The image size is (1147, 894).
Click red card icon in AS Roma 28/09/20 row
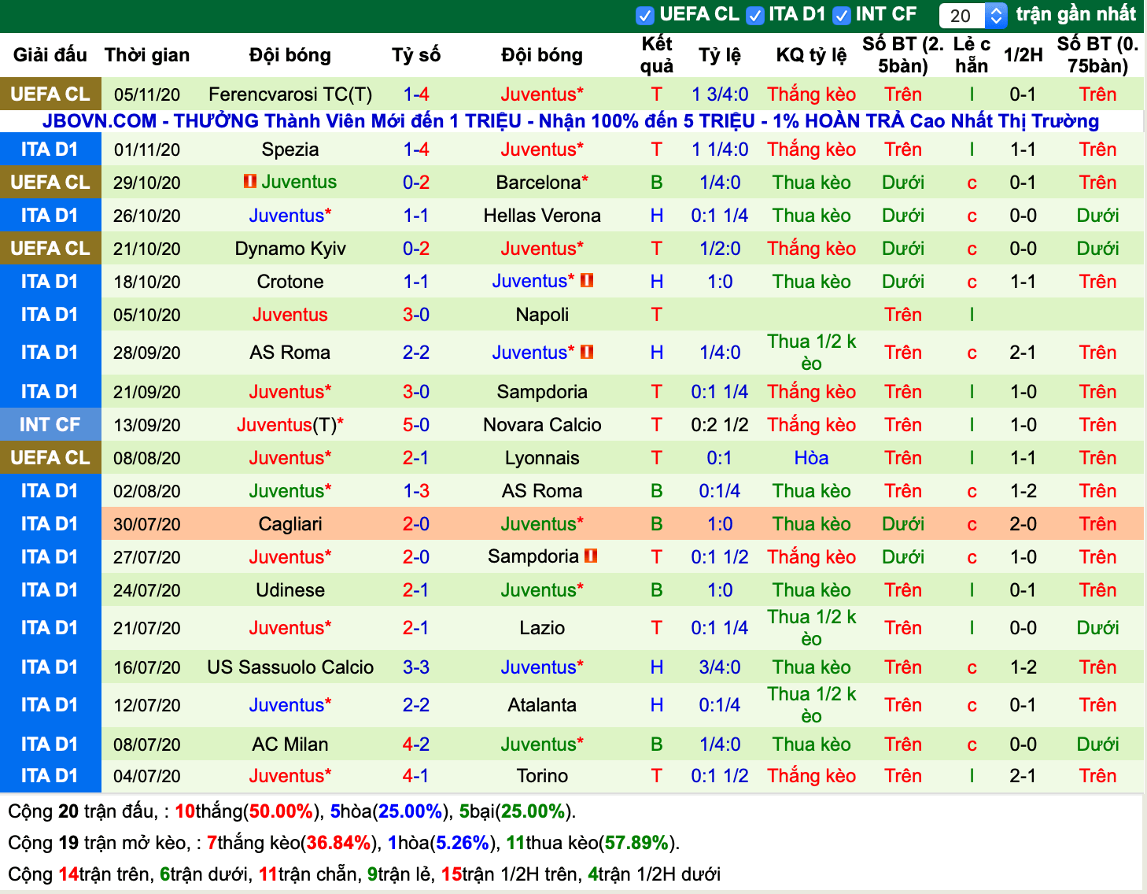587,353
